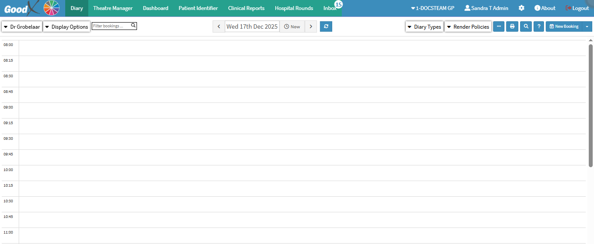Advance to next day arrow

310,26
